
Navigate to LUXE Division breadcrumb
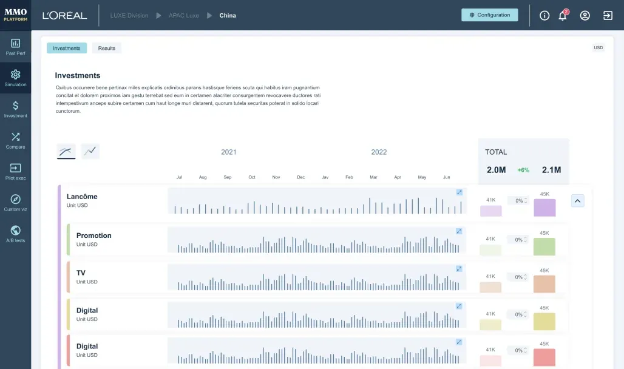pos(129,16)
